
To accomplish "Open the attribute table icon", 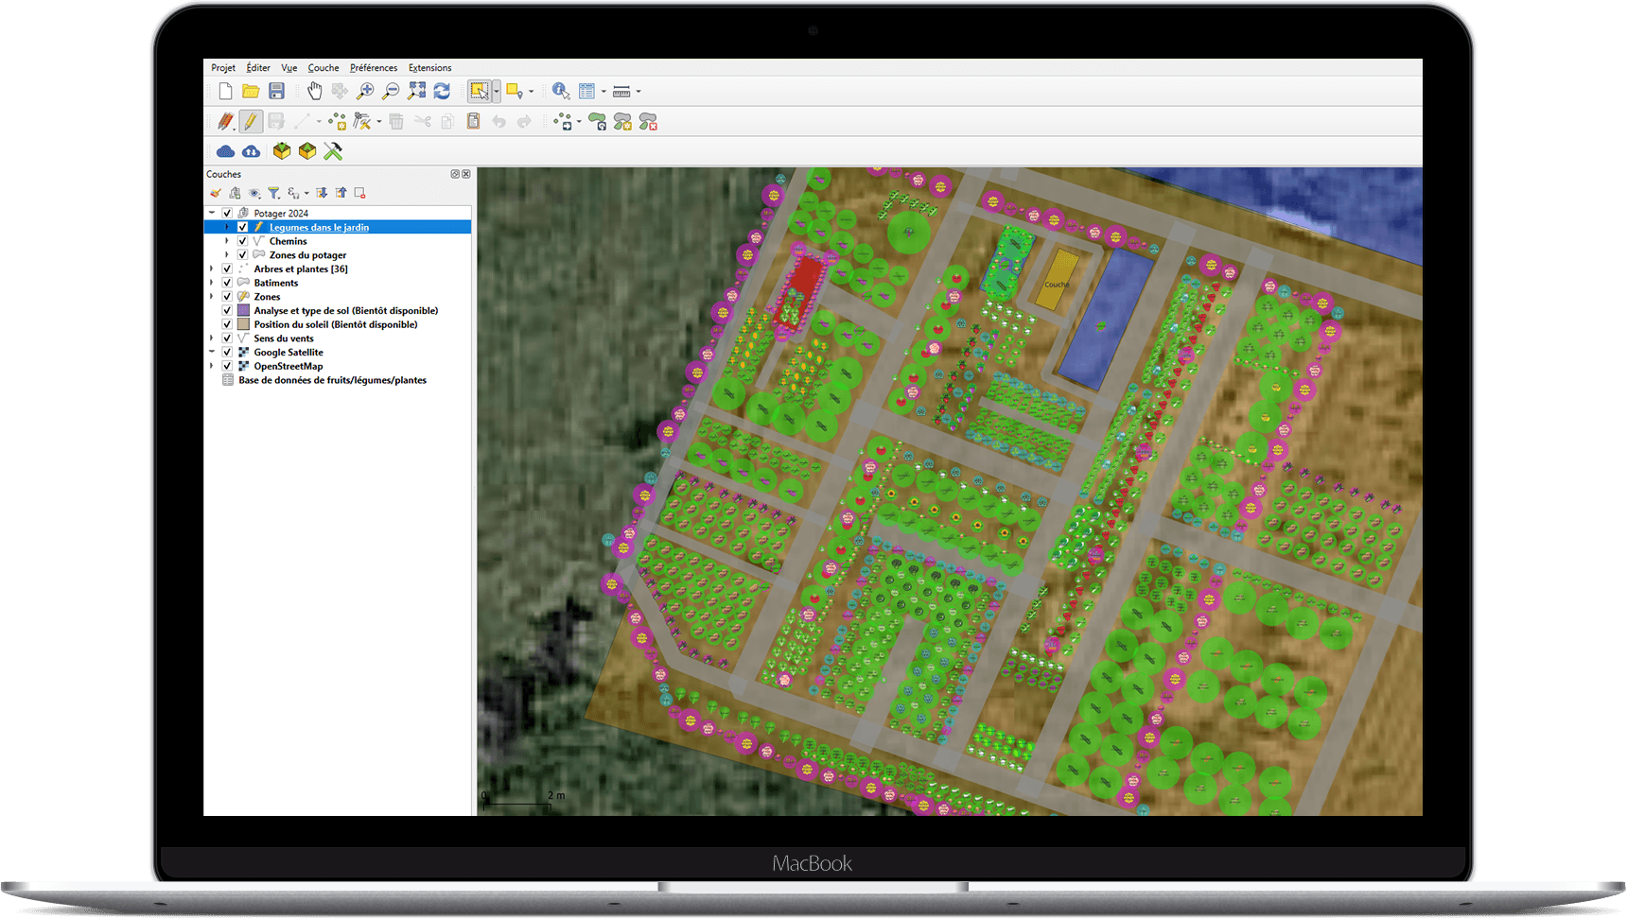I will click(587, 92).
